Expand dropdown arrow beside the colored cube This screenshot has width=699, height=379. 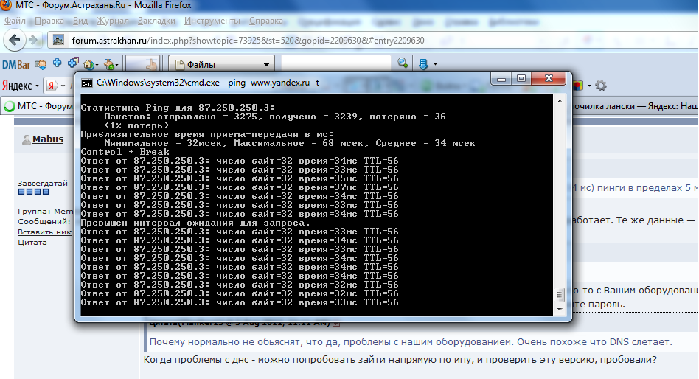(589, 86)
